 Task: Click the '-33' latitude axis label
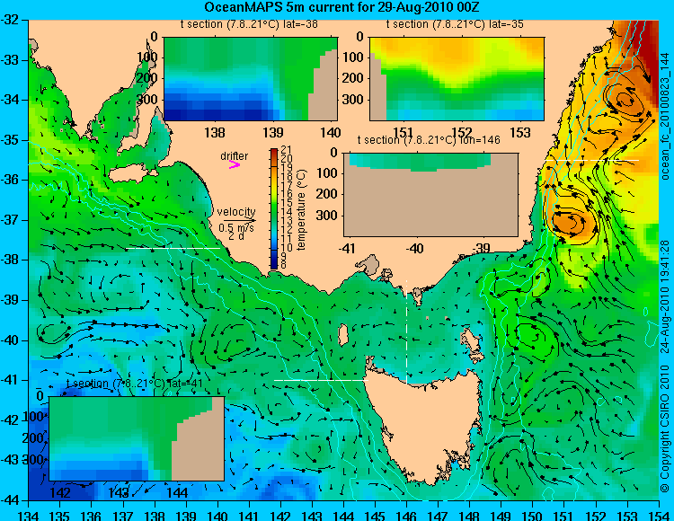pyautogui.click(x=11, y=60)
